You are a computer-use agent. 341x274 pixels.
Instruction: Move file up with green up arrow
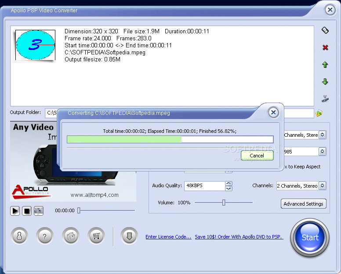[325, 64]
